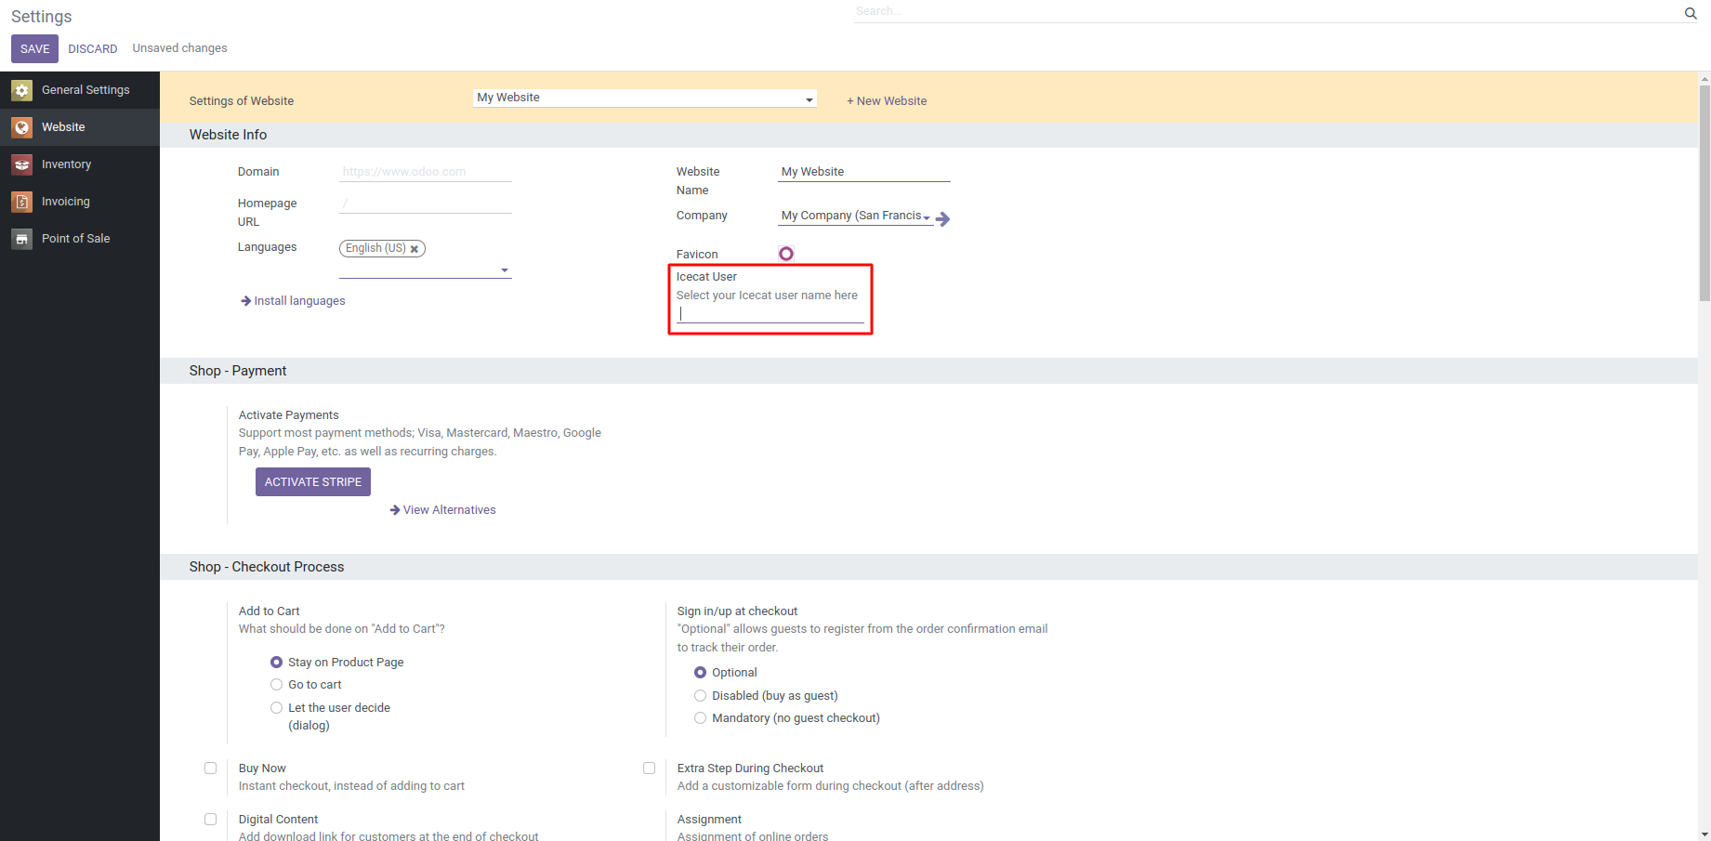Save the settings changes

point(34,49)
